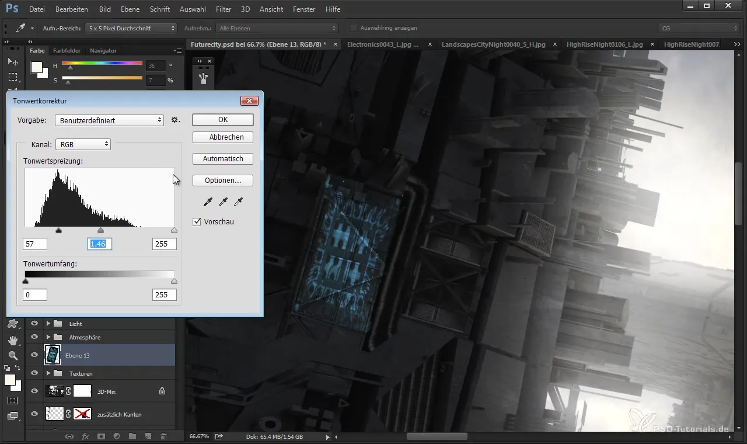Open layer effects fx menu

click(85, 436)
